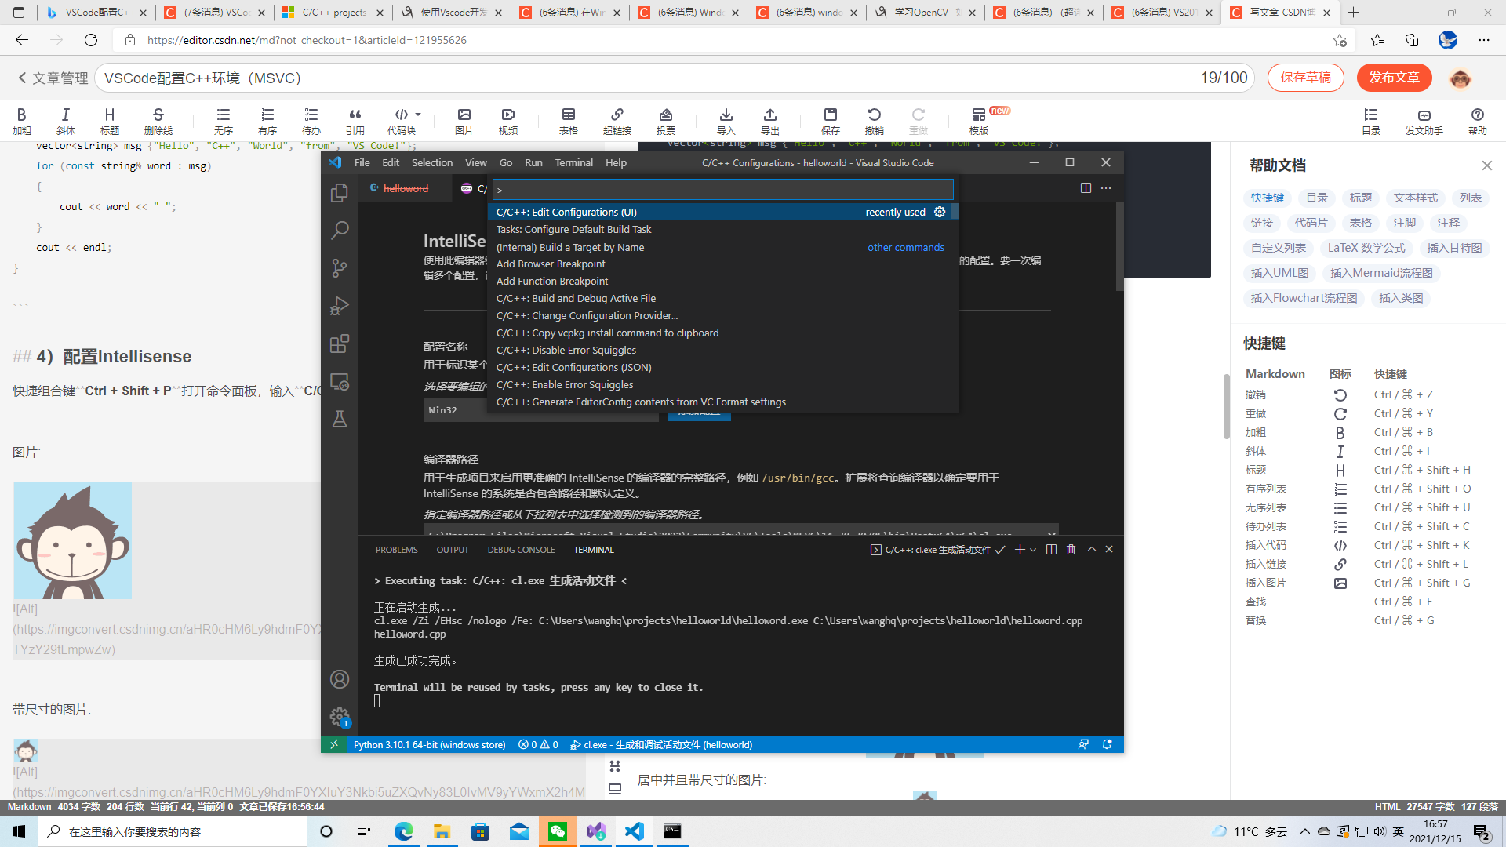Open code block (代码块) dropdown arrow

(x=418, y=115)
